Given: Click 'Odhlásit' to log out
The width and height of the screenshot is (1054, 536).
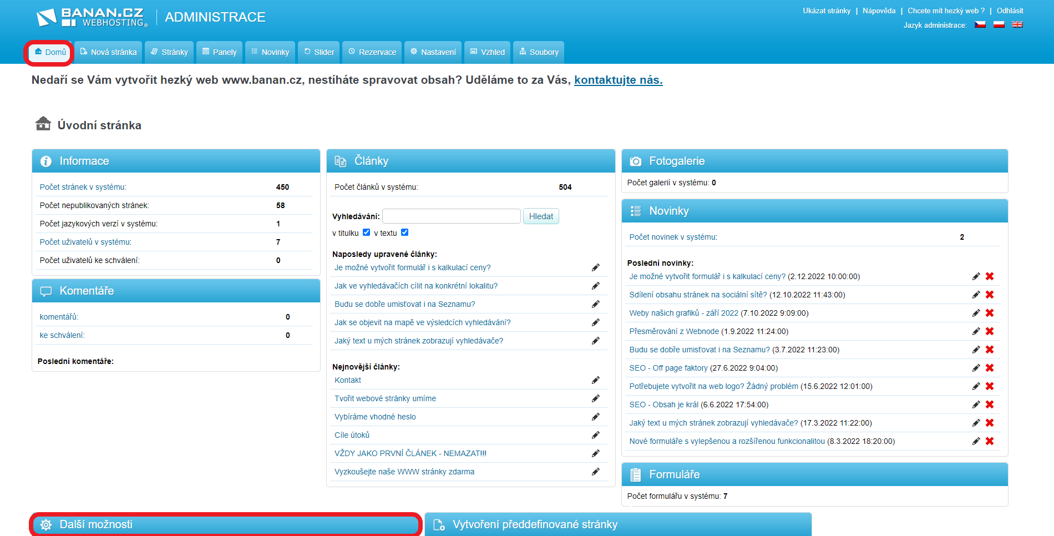Looking at the screenshot, I should 1010,11.
